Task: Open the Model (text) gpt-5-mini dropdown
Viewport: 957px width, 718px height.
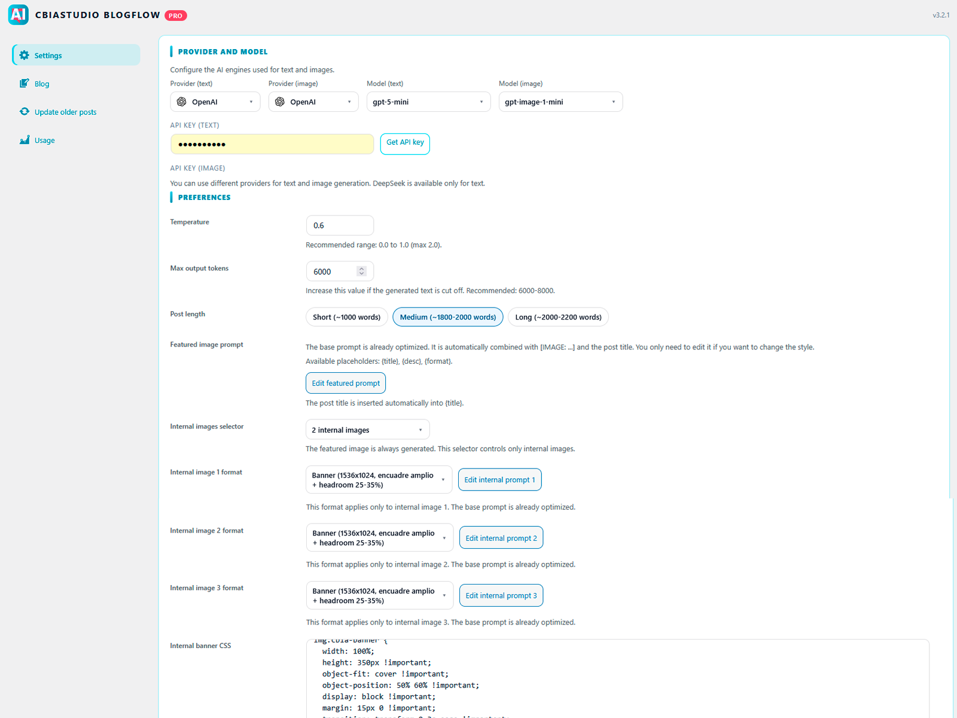Action: tap(428, 102)
